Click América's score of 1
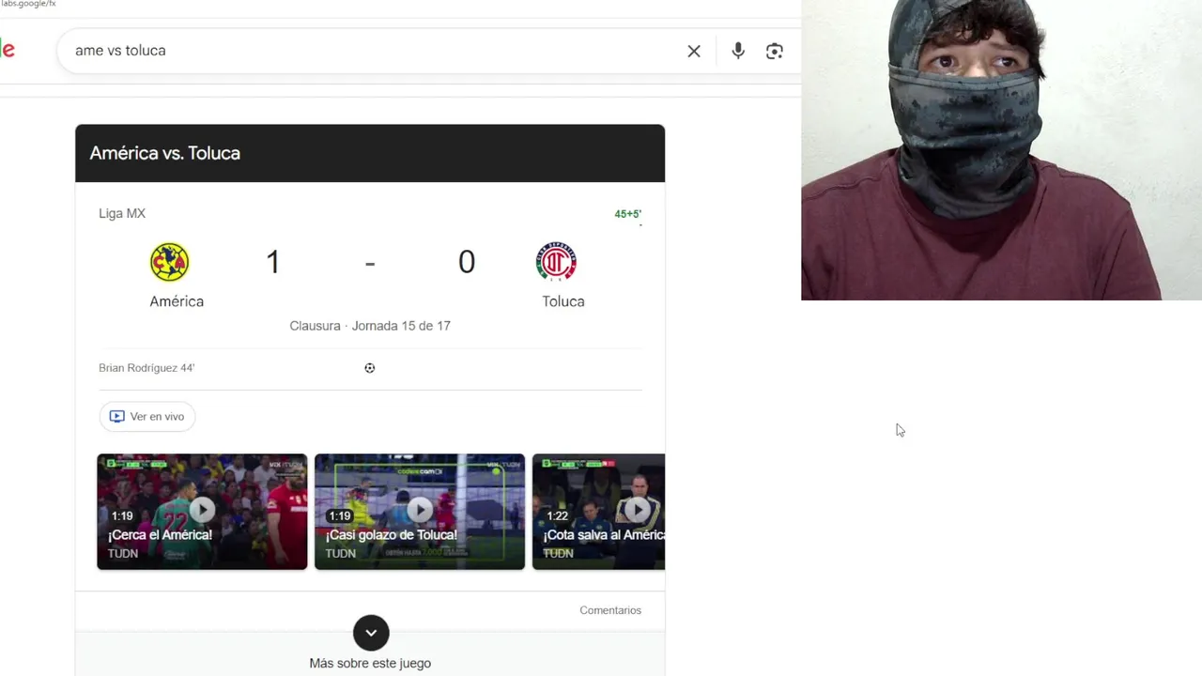Viewport: 1202px width, 676px height. click(273, 262)
